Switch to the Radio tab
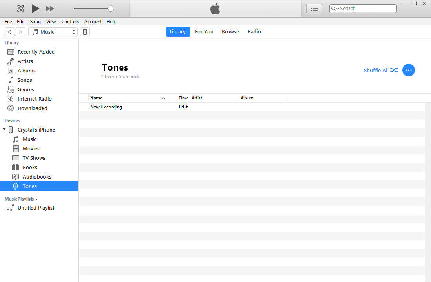 coord(254,32)
